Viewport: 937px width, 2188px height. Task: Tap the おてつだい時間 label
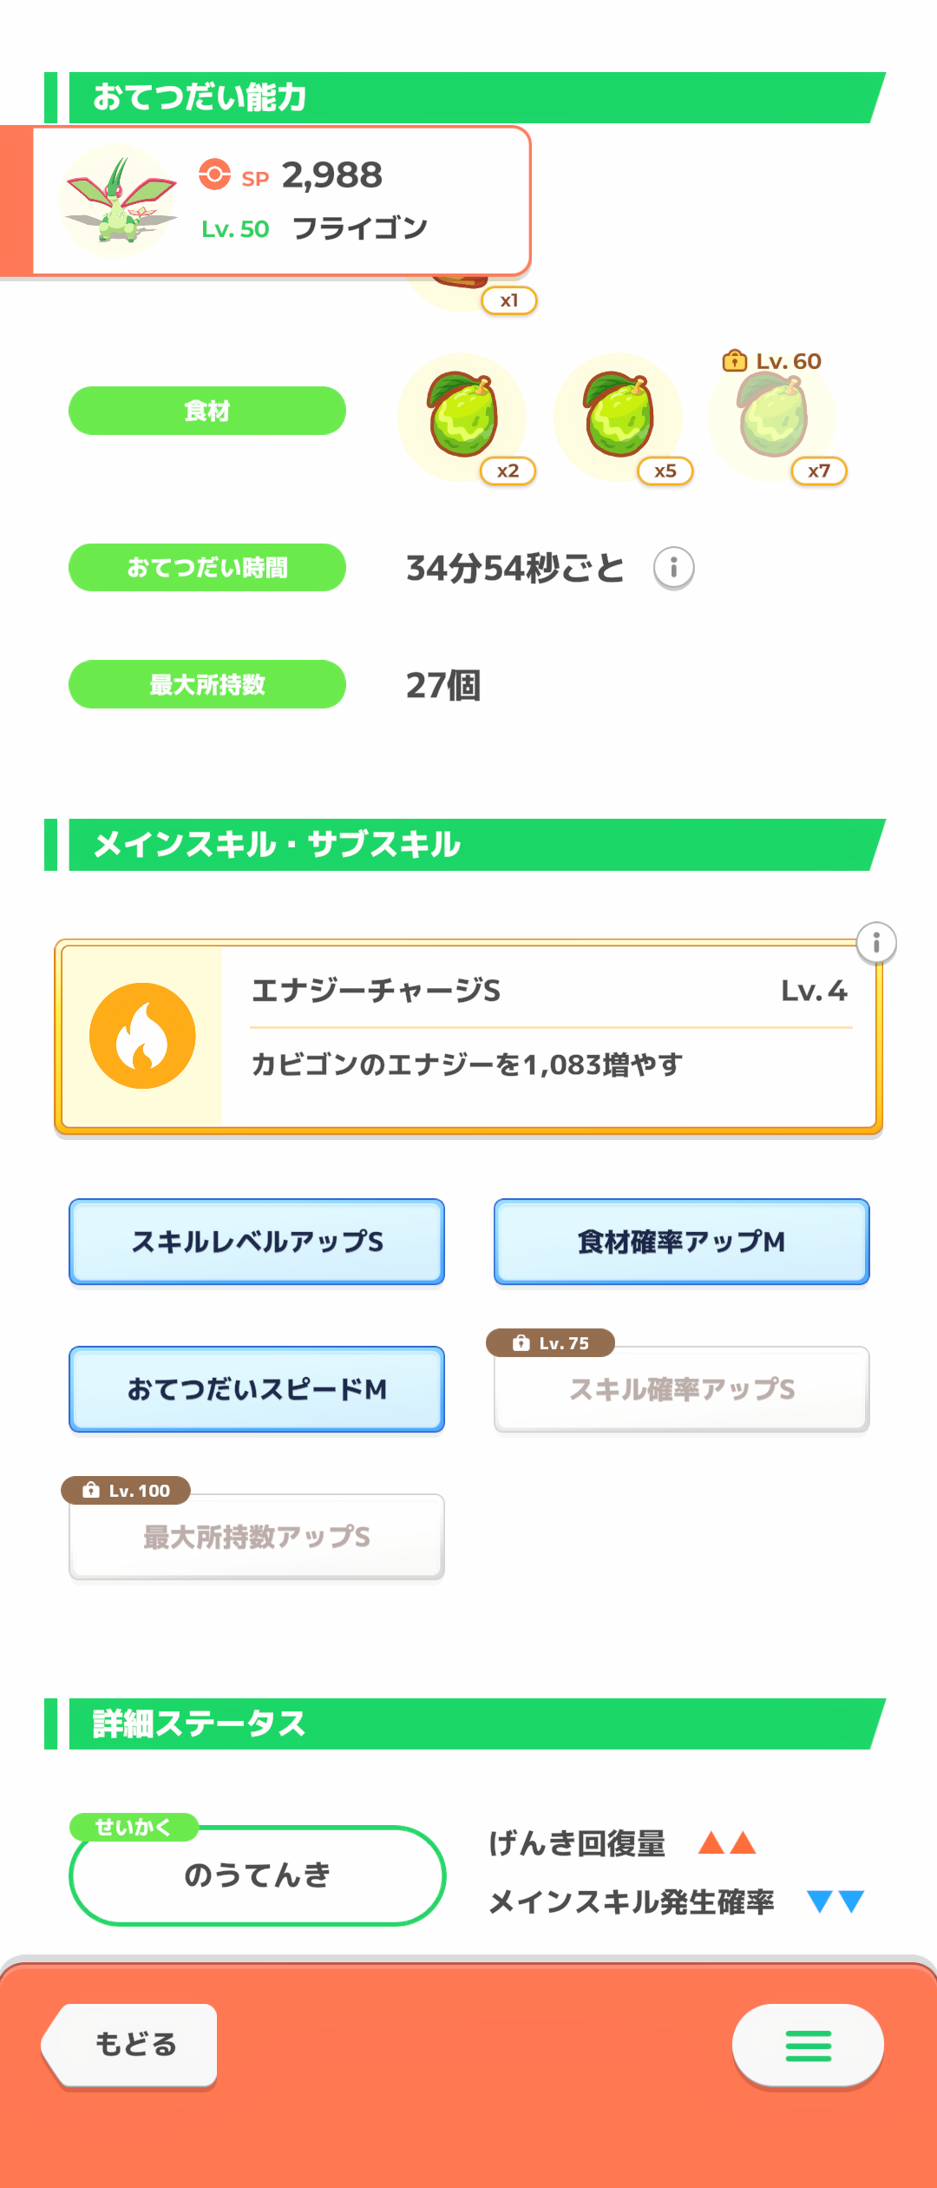(x=207, y=568)
